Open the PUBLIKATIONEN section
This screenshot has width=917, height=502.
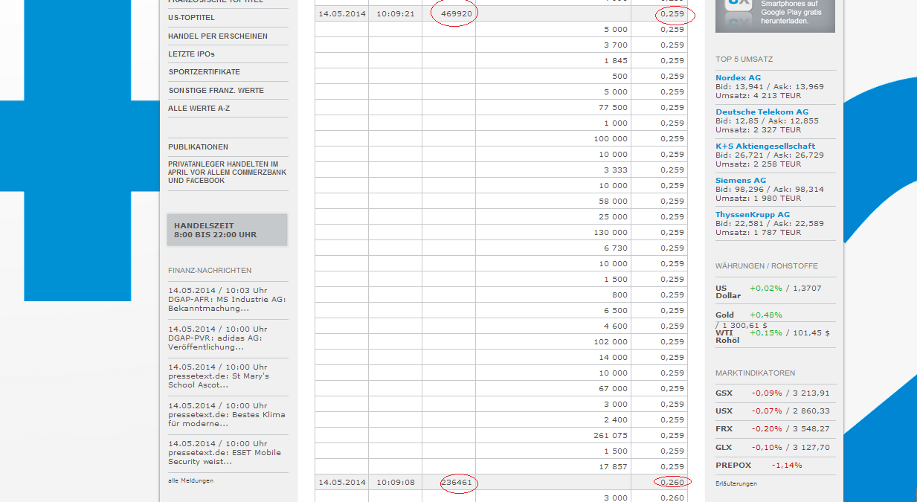[198, 147]
